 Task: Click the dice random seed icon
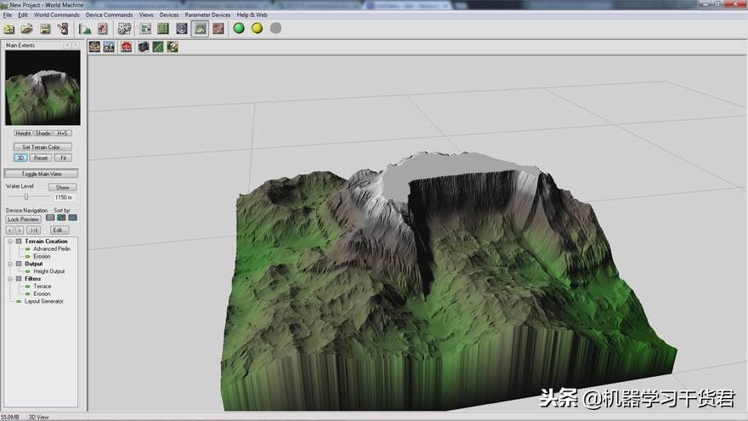click(x=124, y=29)
